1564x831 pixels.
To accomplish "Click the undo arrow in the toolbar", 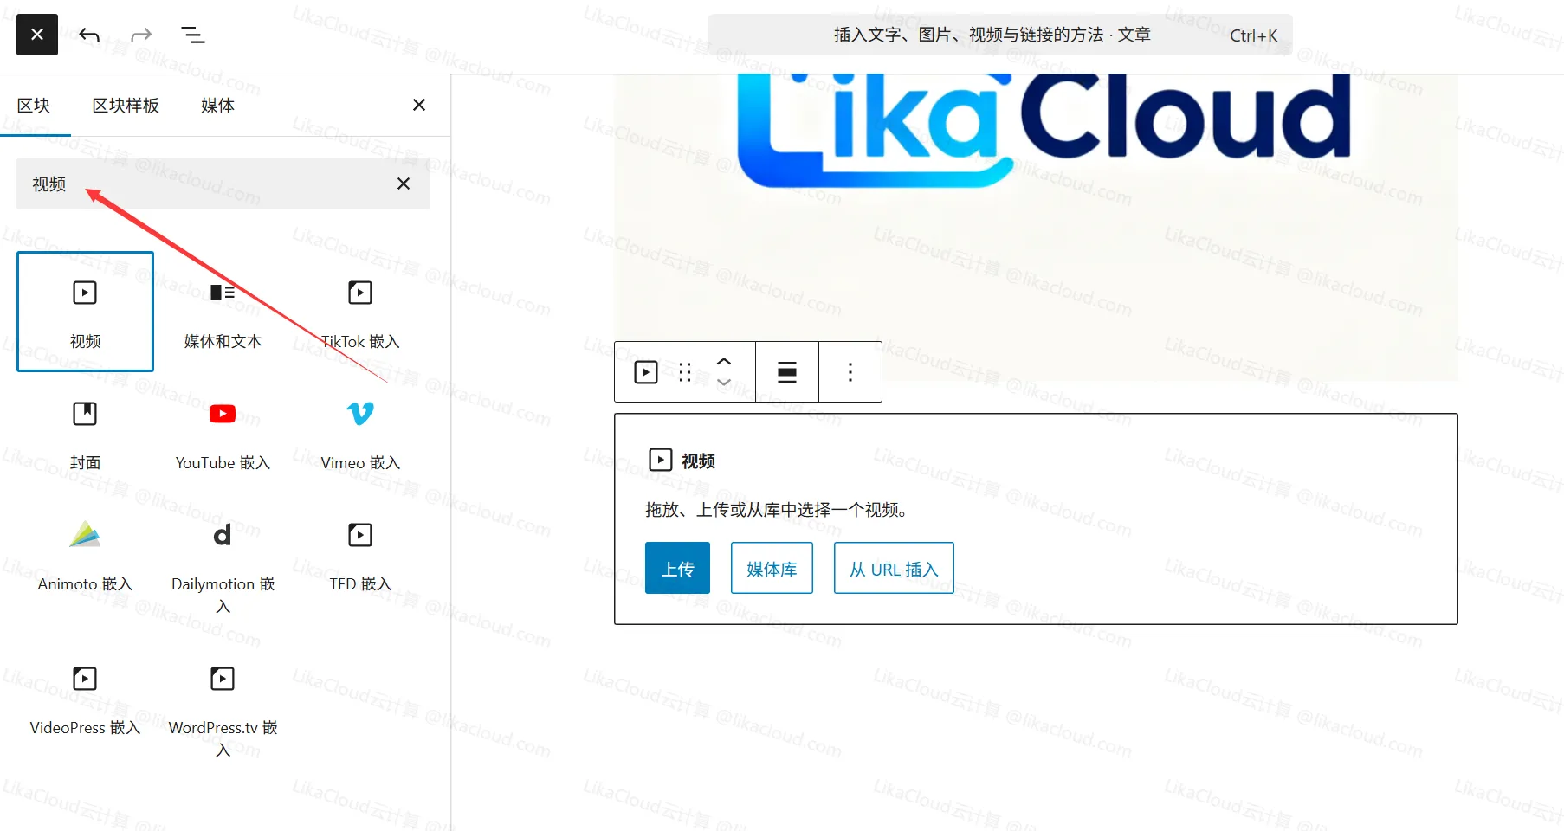I will [88, 35].
